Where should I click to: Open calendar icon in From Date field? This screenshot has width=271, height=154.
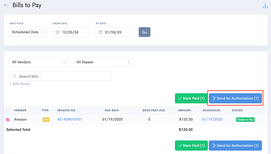pos(58,32)
